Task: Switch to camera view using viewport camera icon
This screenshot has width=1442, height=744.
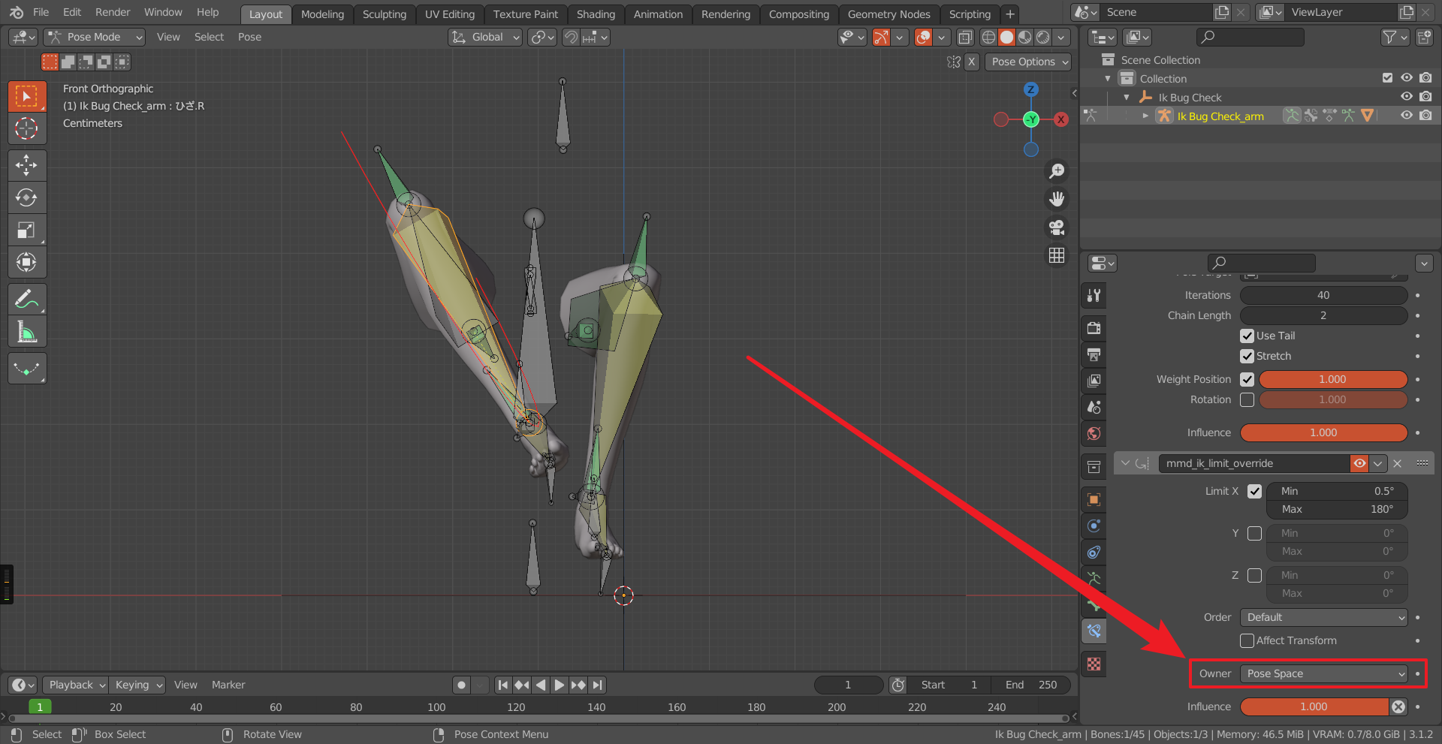Action: 1056,227
